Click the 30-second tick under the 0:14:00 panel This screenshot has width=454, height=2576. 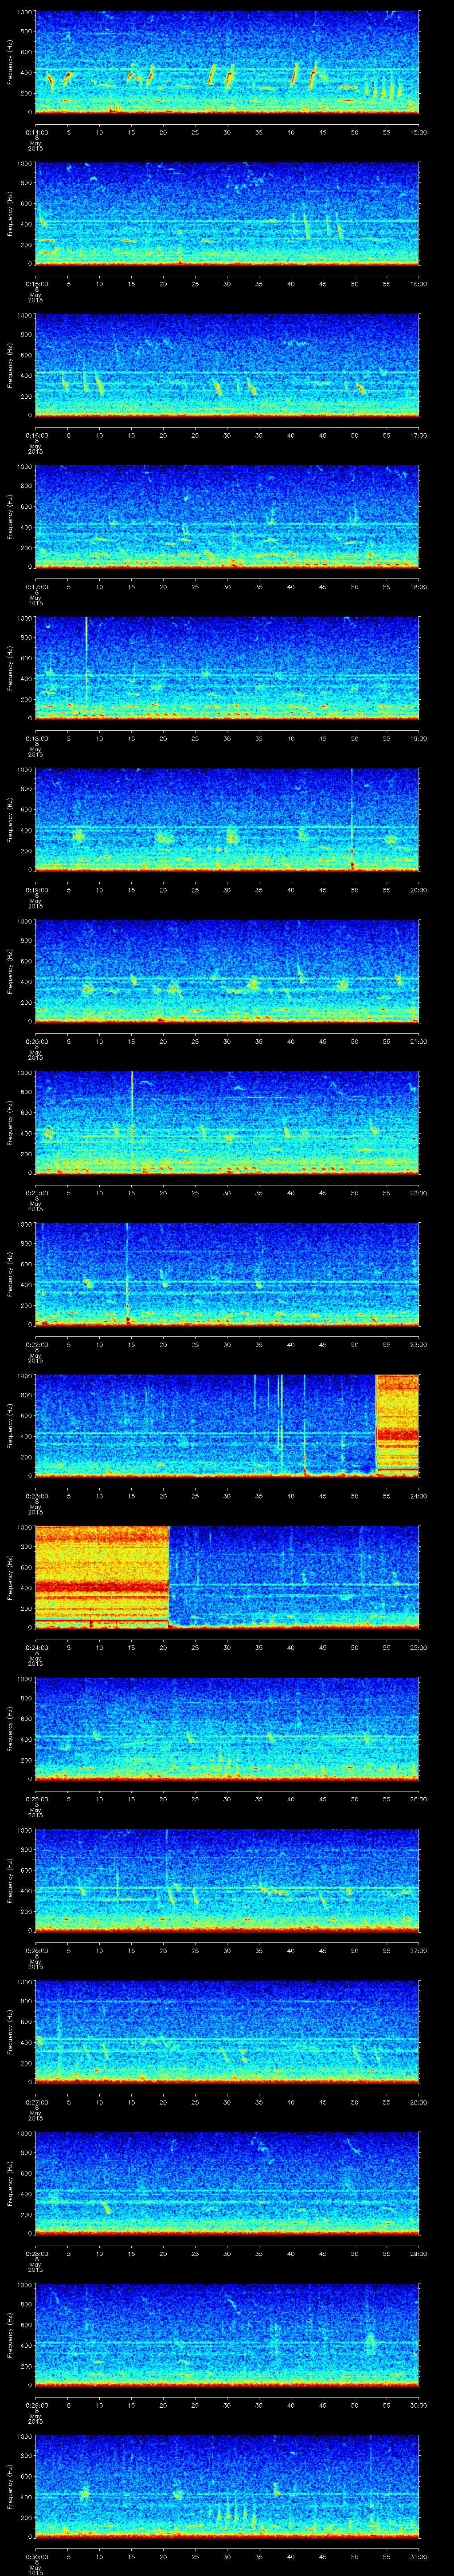pos(227,132)
